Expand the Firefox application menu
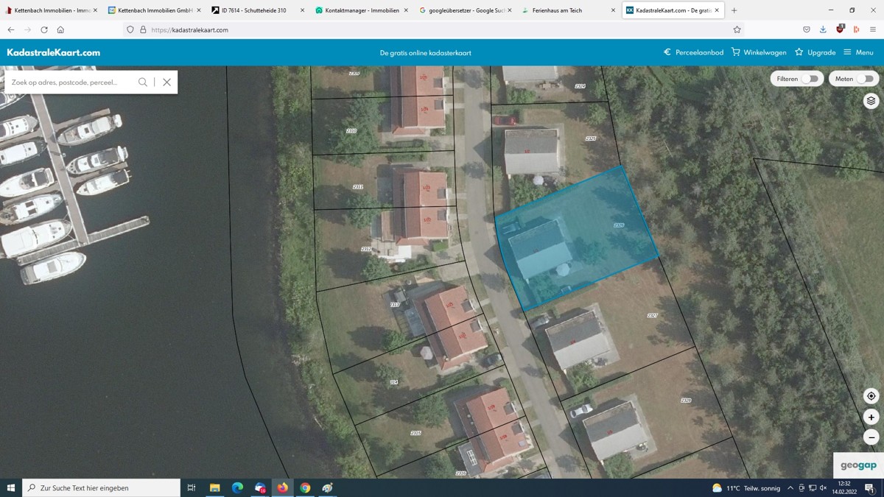This screenshot has width=884, height=497. click(873, 29)
